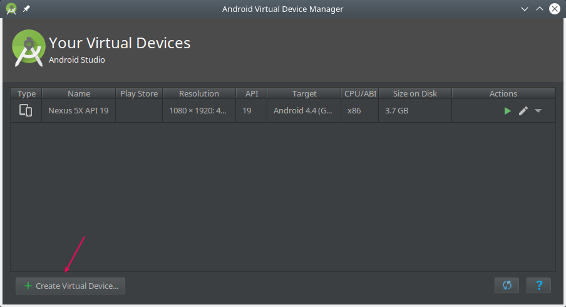Select the Nexus 5X API 19 row
Image resolution: width=566 pixels, height=307 pixels.
click(282, 111)
